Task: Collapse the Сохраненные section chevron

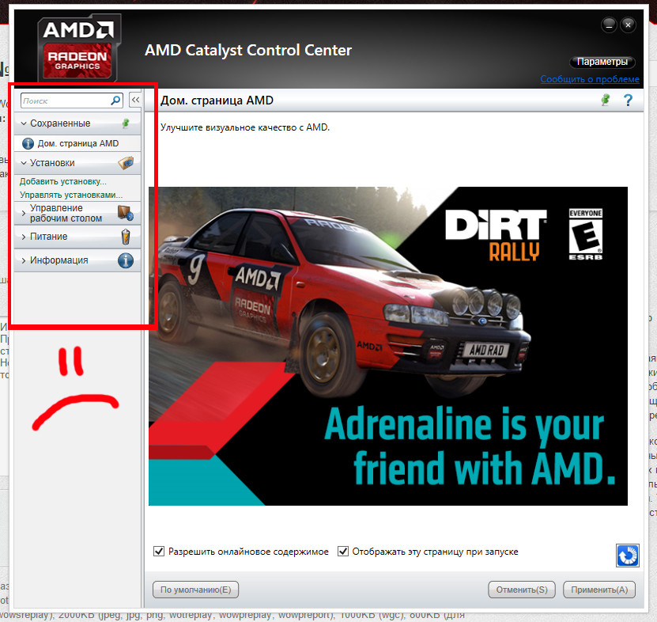Action: pos(24,123)
